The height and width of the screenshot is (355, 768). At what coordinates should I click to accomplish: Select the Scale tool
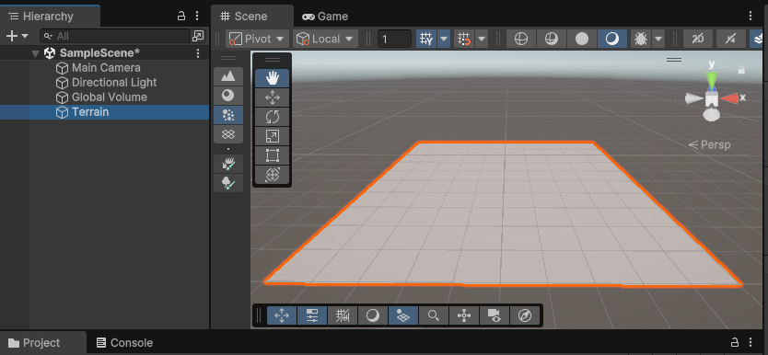[x=273, y=136]
